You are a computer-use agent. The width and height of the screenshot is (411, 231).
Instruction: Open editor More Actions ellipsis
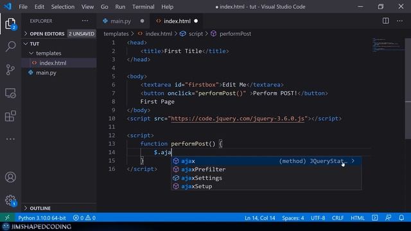tap(399, 21)
